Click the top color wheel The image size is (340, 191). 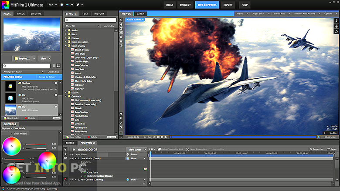[x=12, y=146]
